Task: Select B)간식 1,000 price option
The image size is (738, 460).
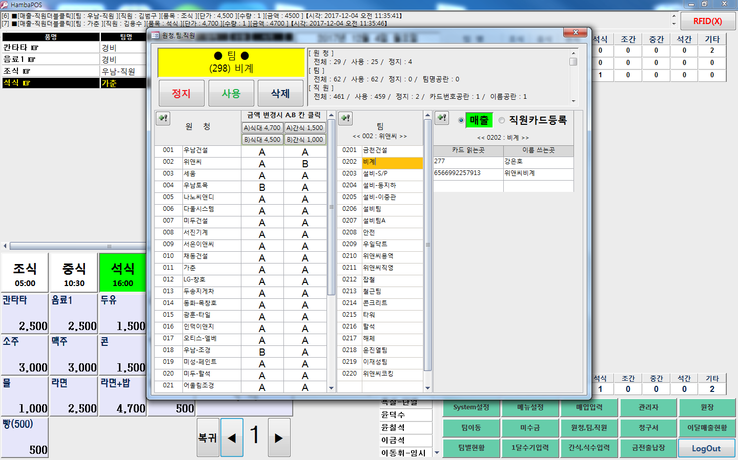Action: click(305, 139)
